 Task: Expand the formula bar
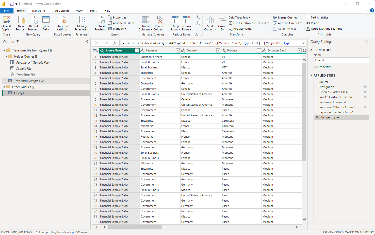[x=303, y=43]
